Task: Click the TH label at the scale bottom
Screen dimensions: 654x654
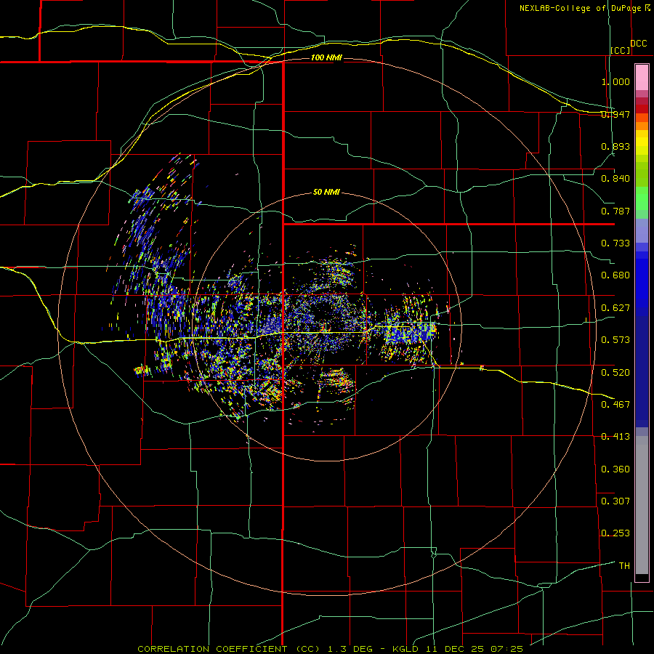Action: pyautogui.click(x=624, y=566)
